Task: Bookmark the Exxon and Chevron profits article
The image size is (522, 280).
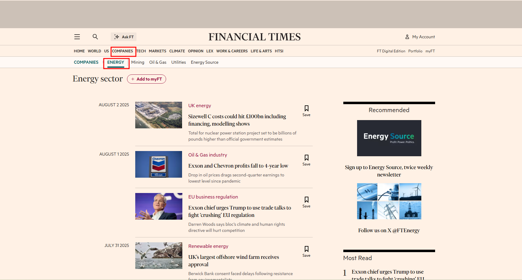Action: click(306, 160)
